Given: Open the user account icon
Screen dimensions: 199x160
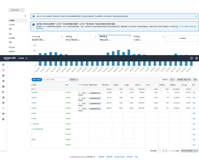Looking at the screenshot, I should click(197, 58).
